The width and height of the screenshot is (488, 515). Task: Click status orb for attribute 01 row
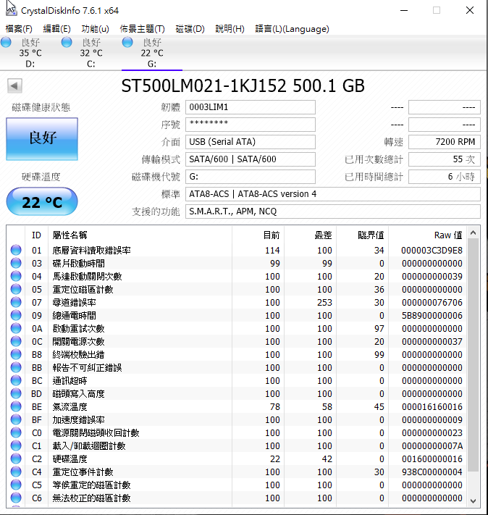pyautogui.click(x=16, y=250)
